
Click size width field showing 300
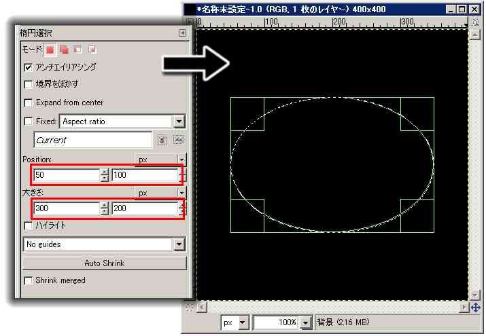click(x=67, y=208)
